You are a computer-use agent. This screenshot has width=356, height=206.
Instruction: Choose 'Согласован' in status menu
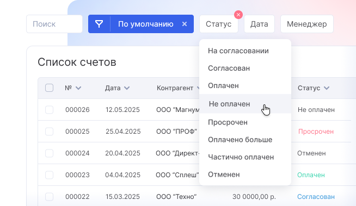[x=245, y=68]
